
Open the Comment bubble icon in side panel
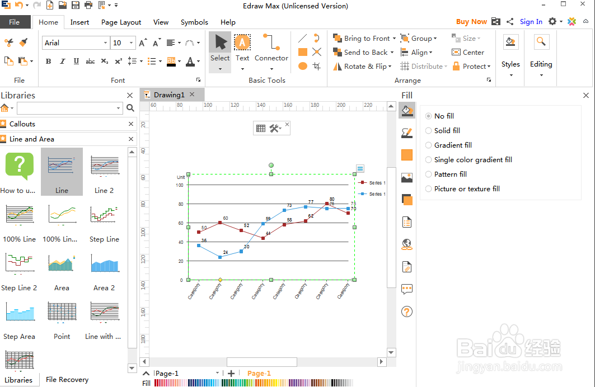pos(407,289)
